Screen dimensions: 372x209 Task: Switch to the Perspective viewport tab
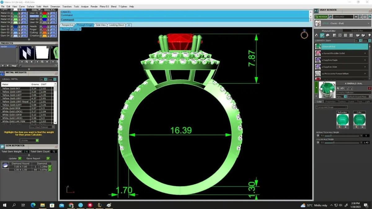coord(68,25)
